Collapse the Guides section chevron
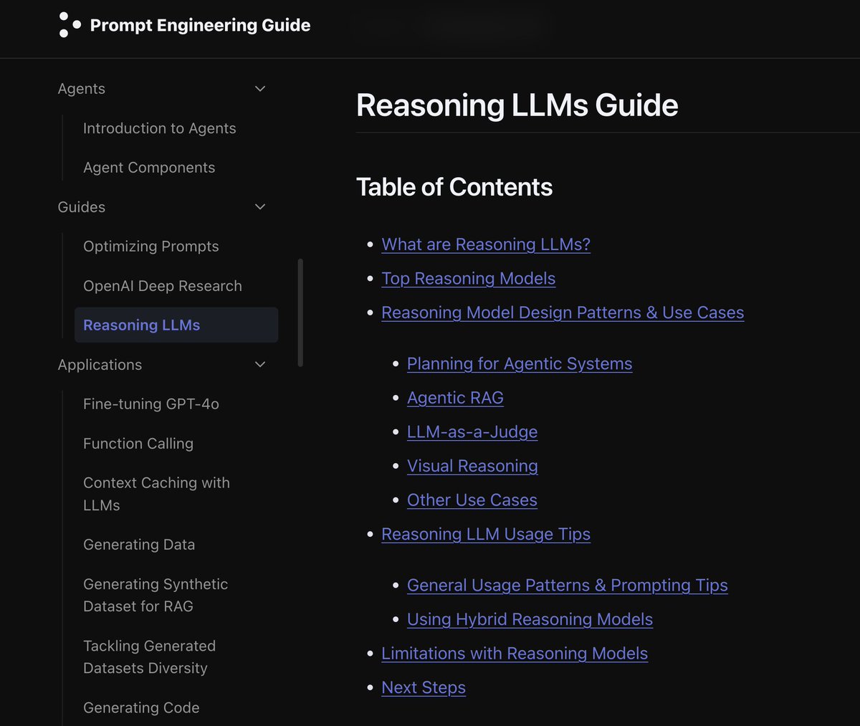 coord(260,207)
